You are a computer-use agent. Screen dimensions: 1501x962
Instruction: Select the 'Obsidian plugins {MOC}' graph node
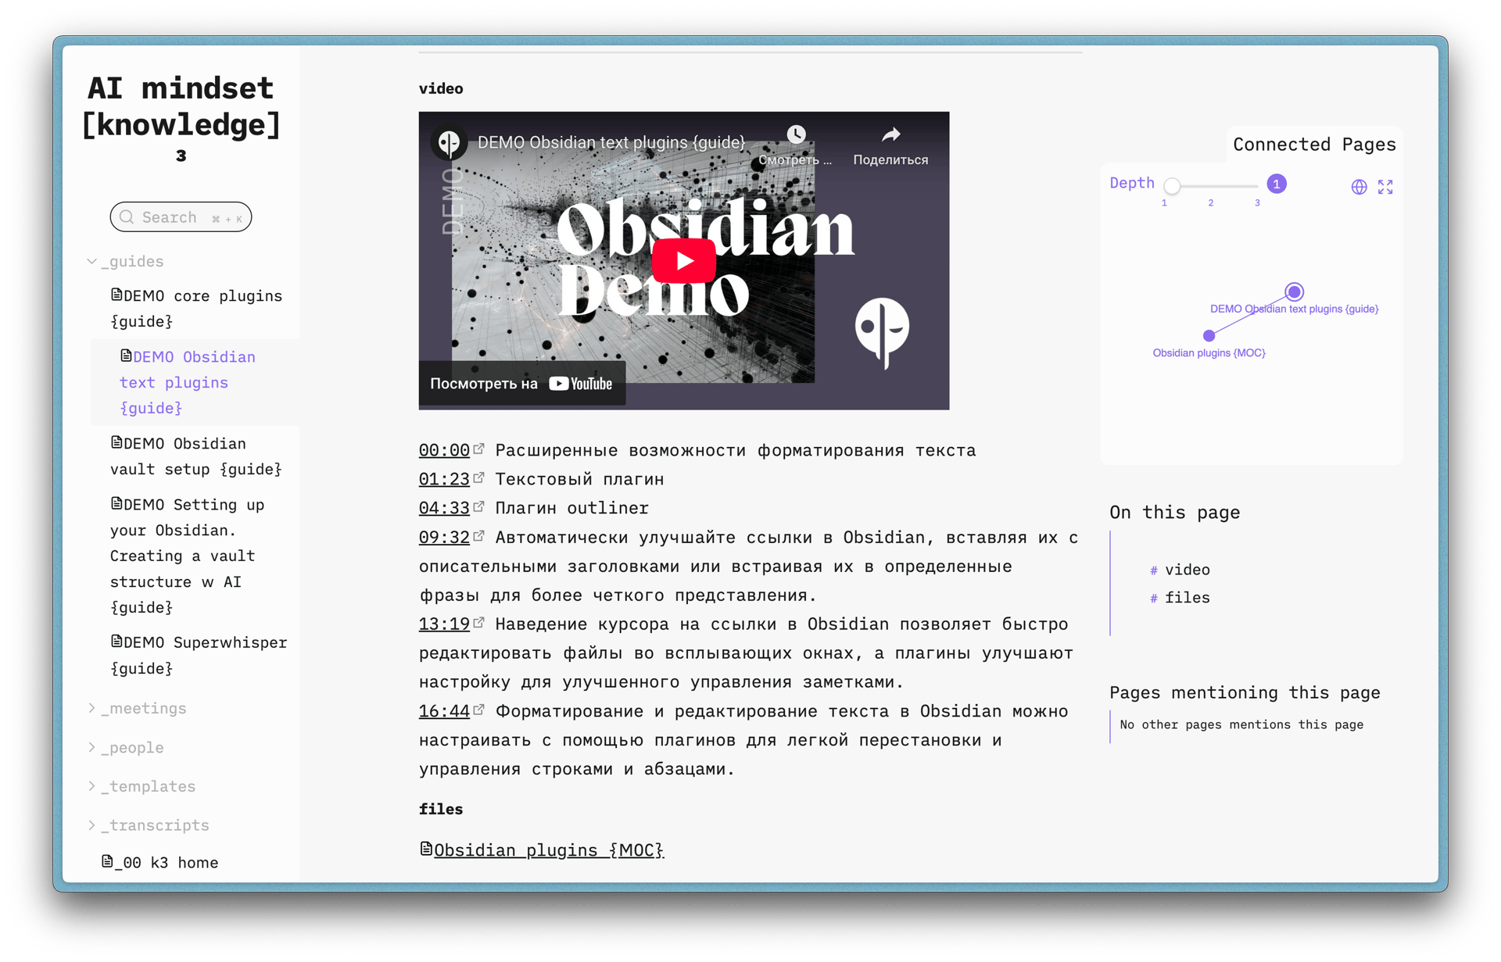coord(1209,336)
